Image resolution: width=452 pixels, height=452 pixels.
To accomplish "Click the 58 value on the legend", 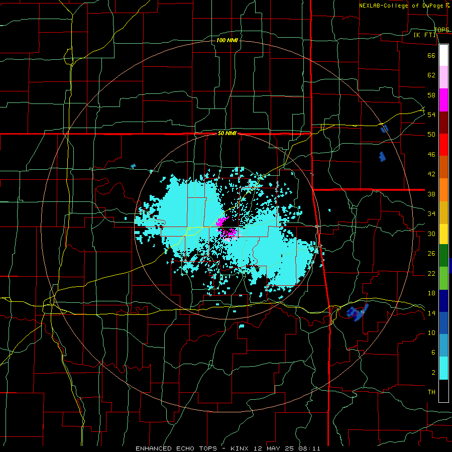I will (x=431, y=95).
